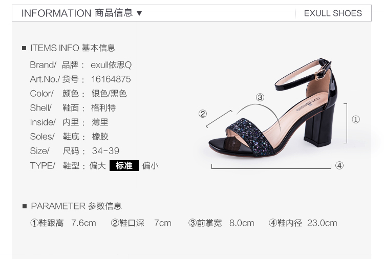The width and height of the screenshot is (384, 259).
Task: Click the INFORMATION 商品信息 header text
Action: point(77,13)
